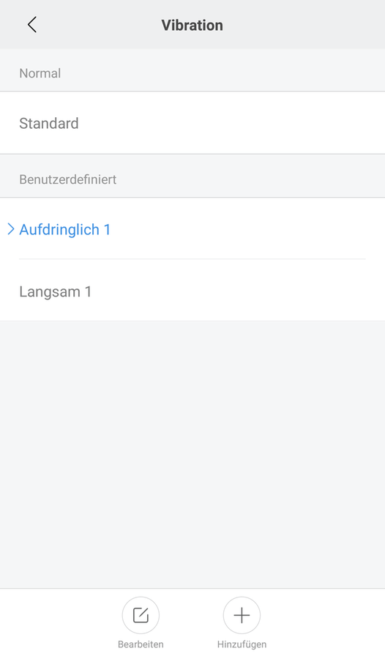Click the Hinzufügen text label

coord(242,644)
